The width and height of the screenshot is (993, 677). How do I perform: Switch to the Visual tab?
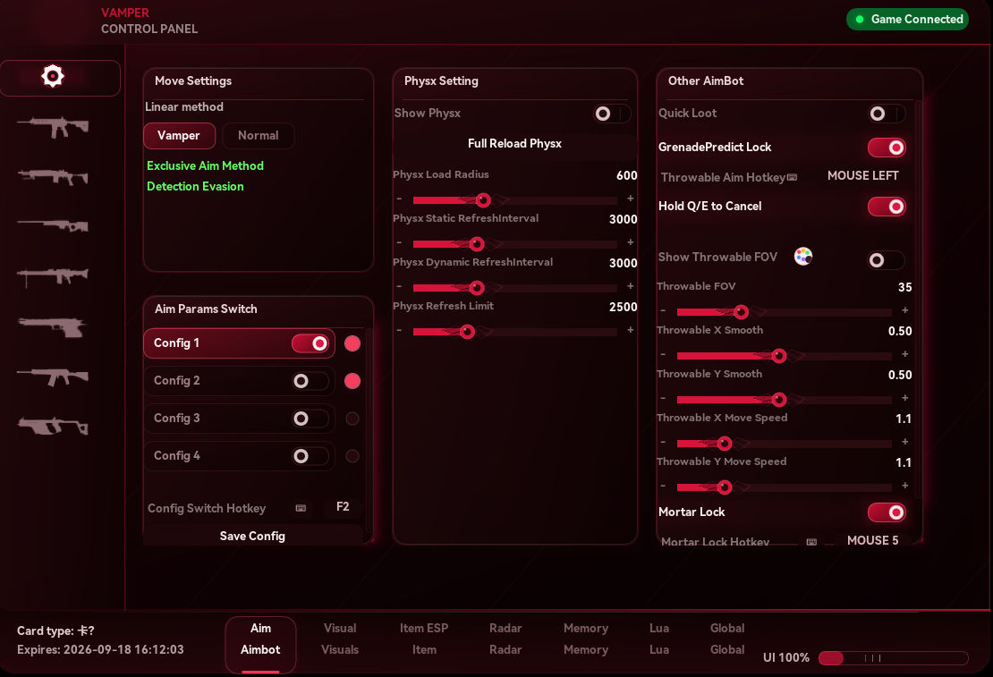click(x=340, y=639)
